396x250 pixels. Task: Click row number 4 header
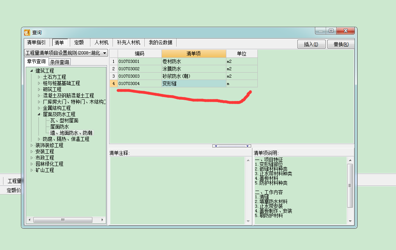[114, 83]
